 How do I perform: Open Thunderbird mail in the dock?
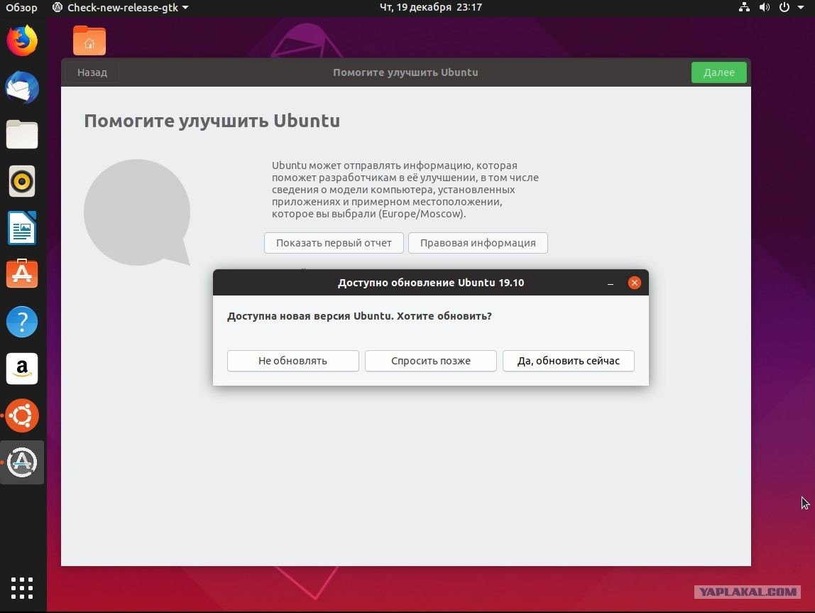[x=22, y=87]
